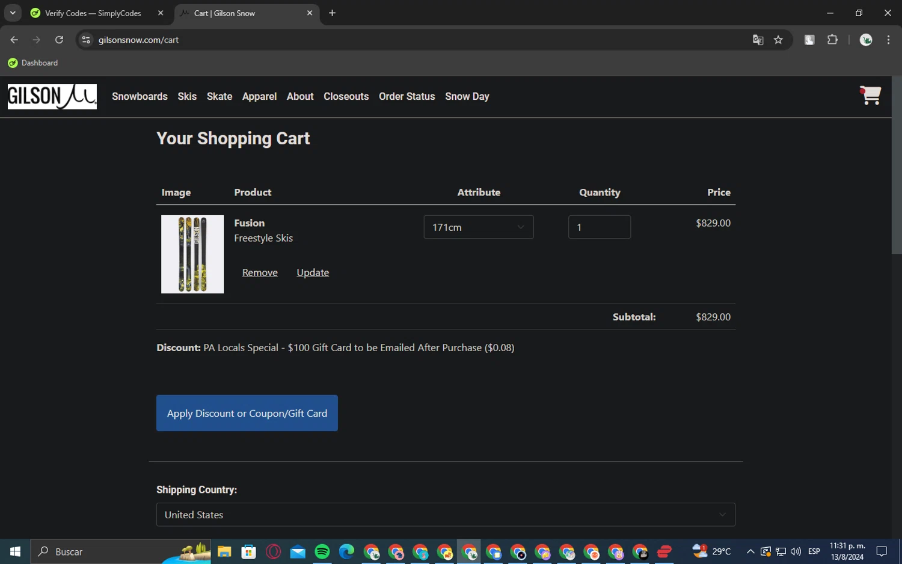
Task: Open the browser extensions puzzle icon
Action: (x=832, y=40)
